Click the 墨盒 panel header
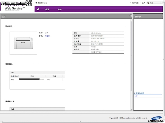This screenshot has height=123, width=165. [37, 72]
